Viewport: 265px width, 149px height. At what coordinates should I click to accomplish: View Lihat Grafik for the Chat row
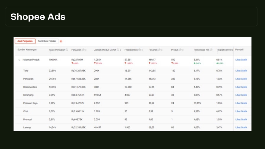click(241, 111)
